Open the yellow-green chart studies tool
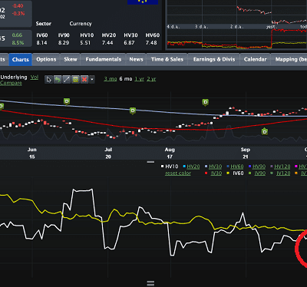Screen dimensions: 307x287 click(75, 80)
